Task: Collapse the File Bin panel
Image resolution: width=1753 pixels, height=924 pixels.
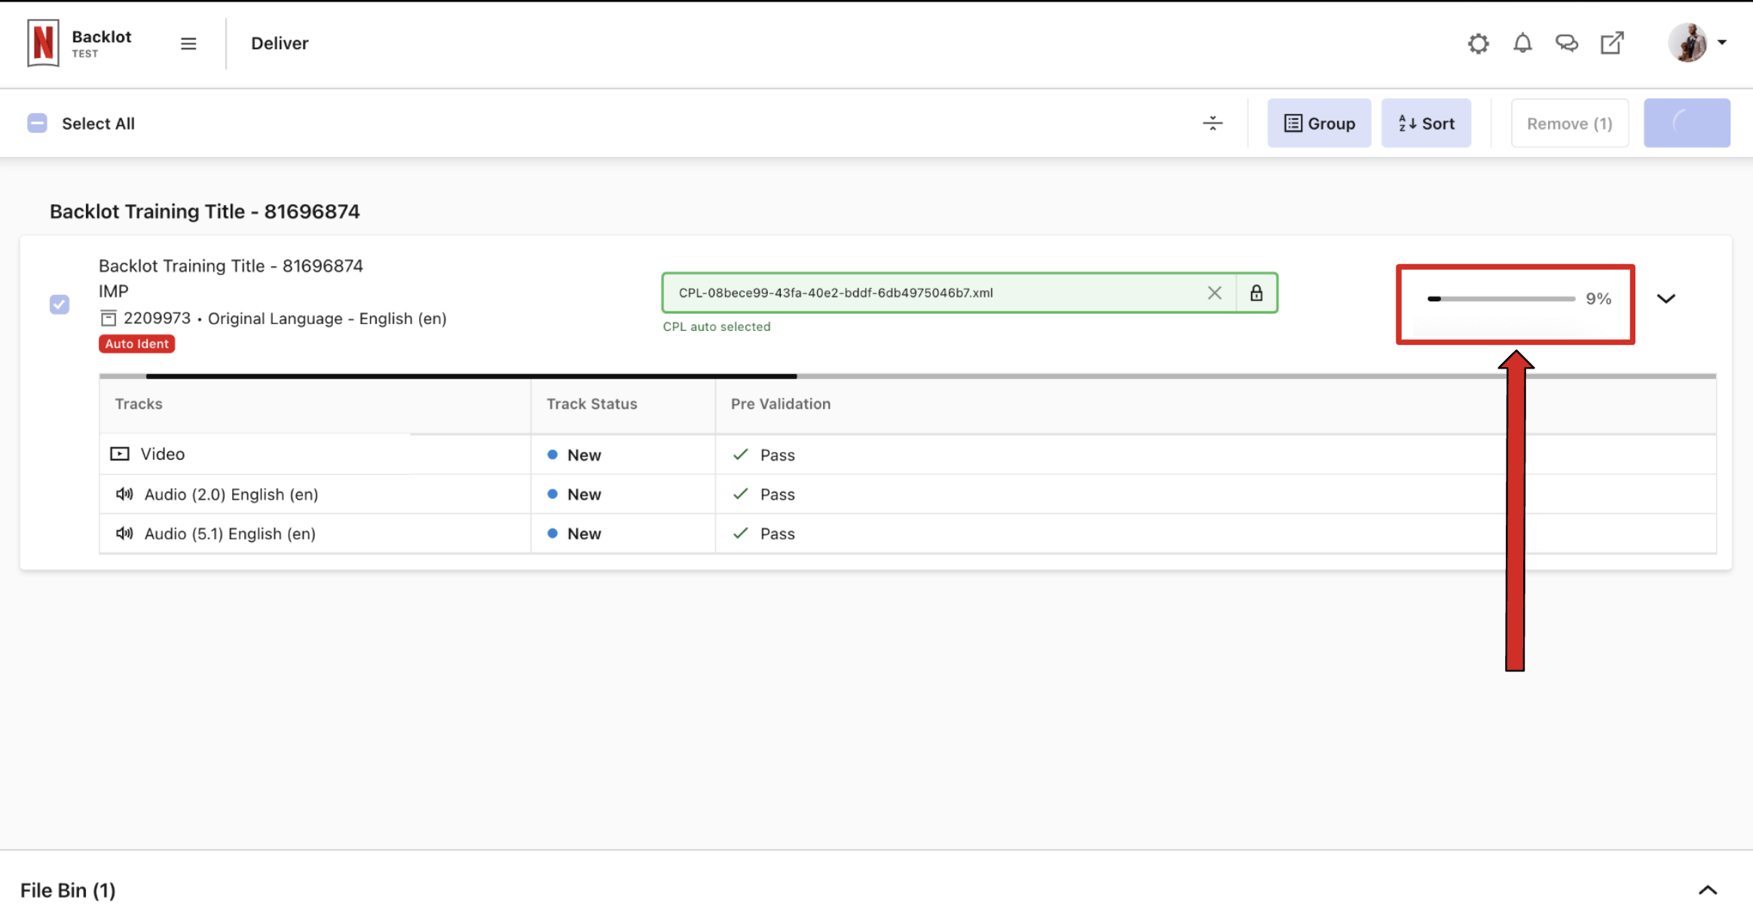Action: (1706, 890)
